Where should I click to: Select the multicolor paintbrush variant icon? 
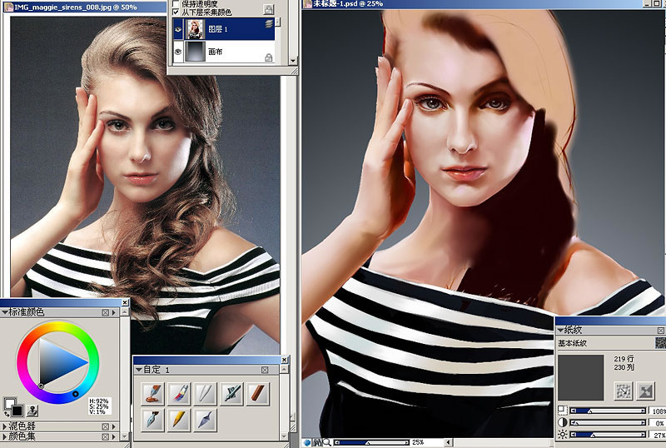[x=179, y=393]
